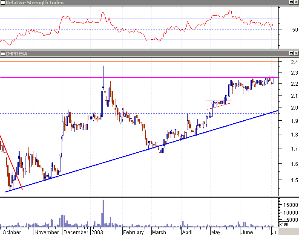Click the 2.1 price axis label
The height and width of the screenshot is (235, 299).
coord(294,96)
